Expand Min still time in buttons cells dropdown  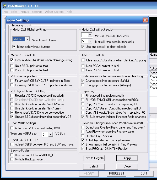coord(90,35)
